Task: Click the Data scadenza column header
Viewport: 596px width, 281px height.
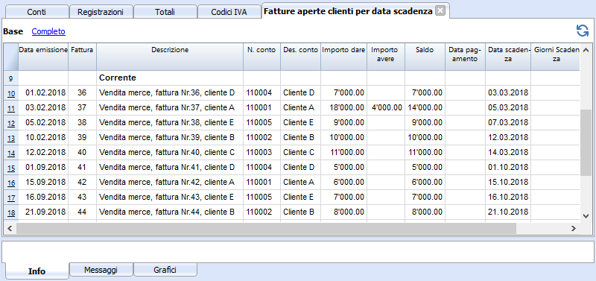Action: 508,57
